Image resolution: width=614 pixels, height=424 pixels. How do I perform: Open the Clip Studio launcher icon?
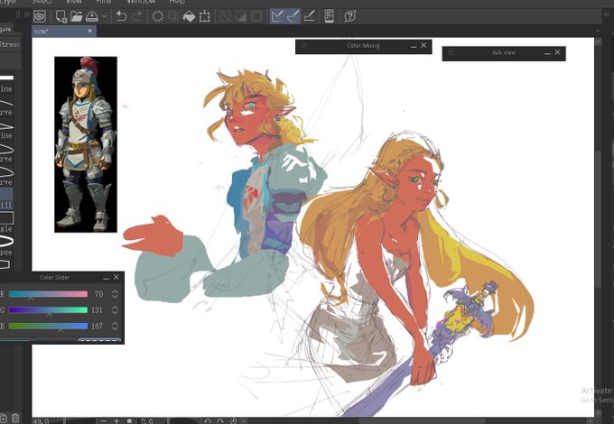coord(40,16)
